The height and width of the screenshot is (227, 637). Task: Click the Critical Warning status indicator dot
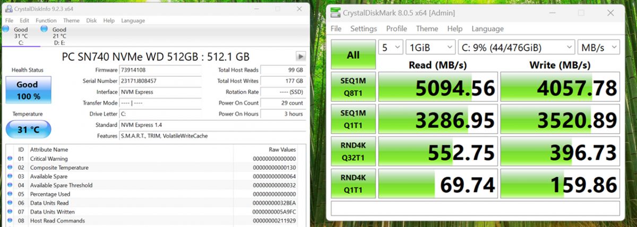tap(10, 159)
